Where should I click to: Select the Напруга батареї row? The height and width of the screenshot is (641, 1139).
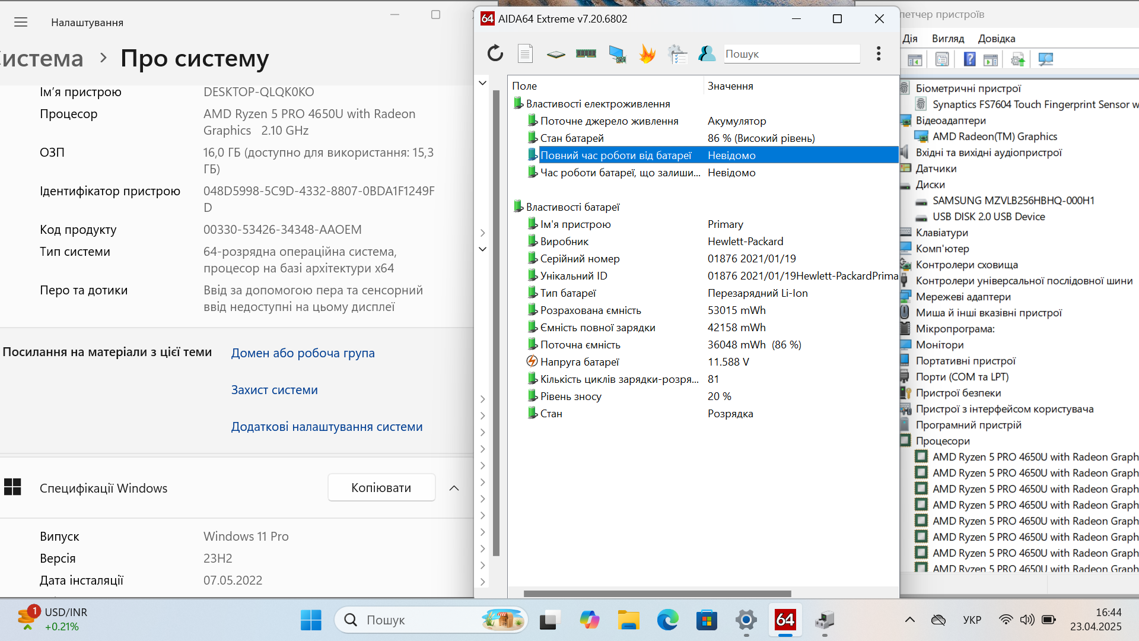[x=712, y=362]
